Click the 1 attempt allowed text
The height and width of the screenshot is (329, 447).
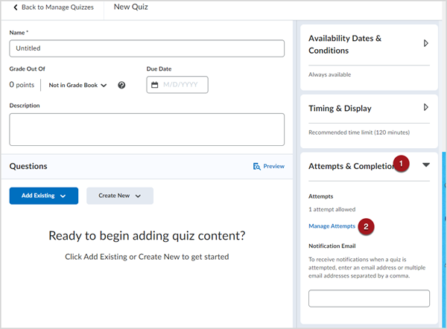point(332,209)
